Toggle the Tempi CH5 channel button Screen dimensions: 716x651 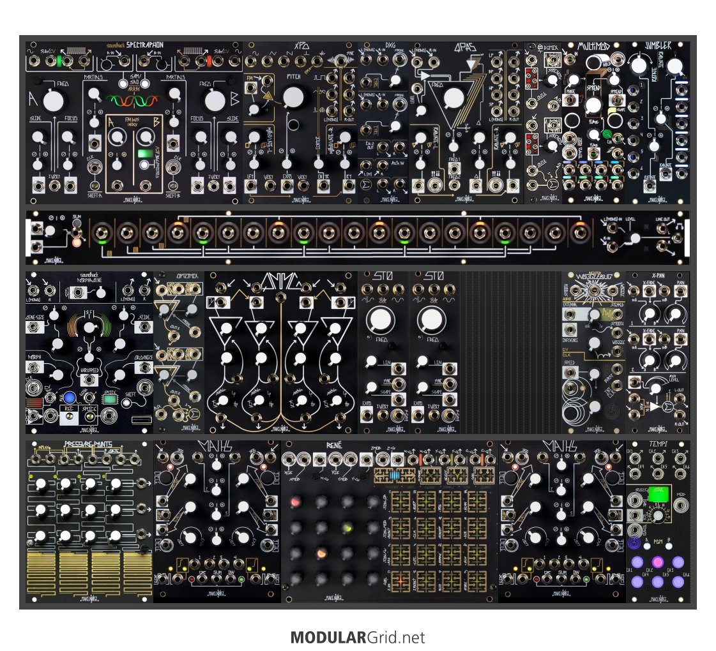tap(657, 581)
